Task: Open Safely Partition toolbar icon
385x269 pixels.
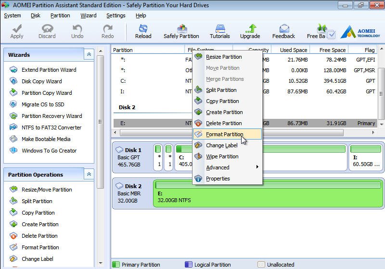Action: click(x=181, y=28)
